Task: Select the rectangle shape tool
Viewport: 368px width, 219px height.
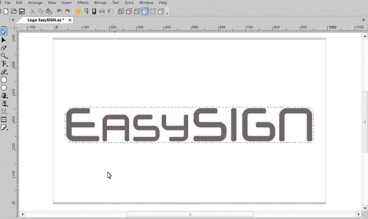Action: click(4, 80)
